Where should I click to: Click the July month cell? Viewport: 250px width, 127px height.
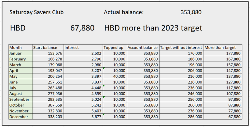pyautogui.click(x=21, y=88)
